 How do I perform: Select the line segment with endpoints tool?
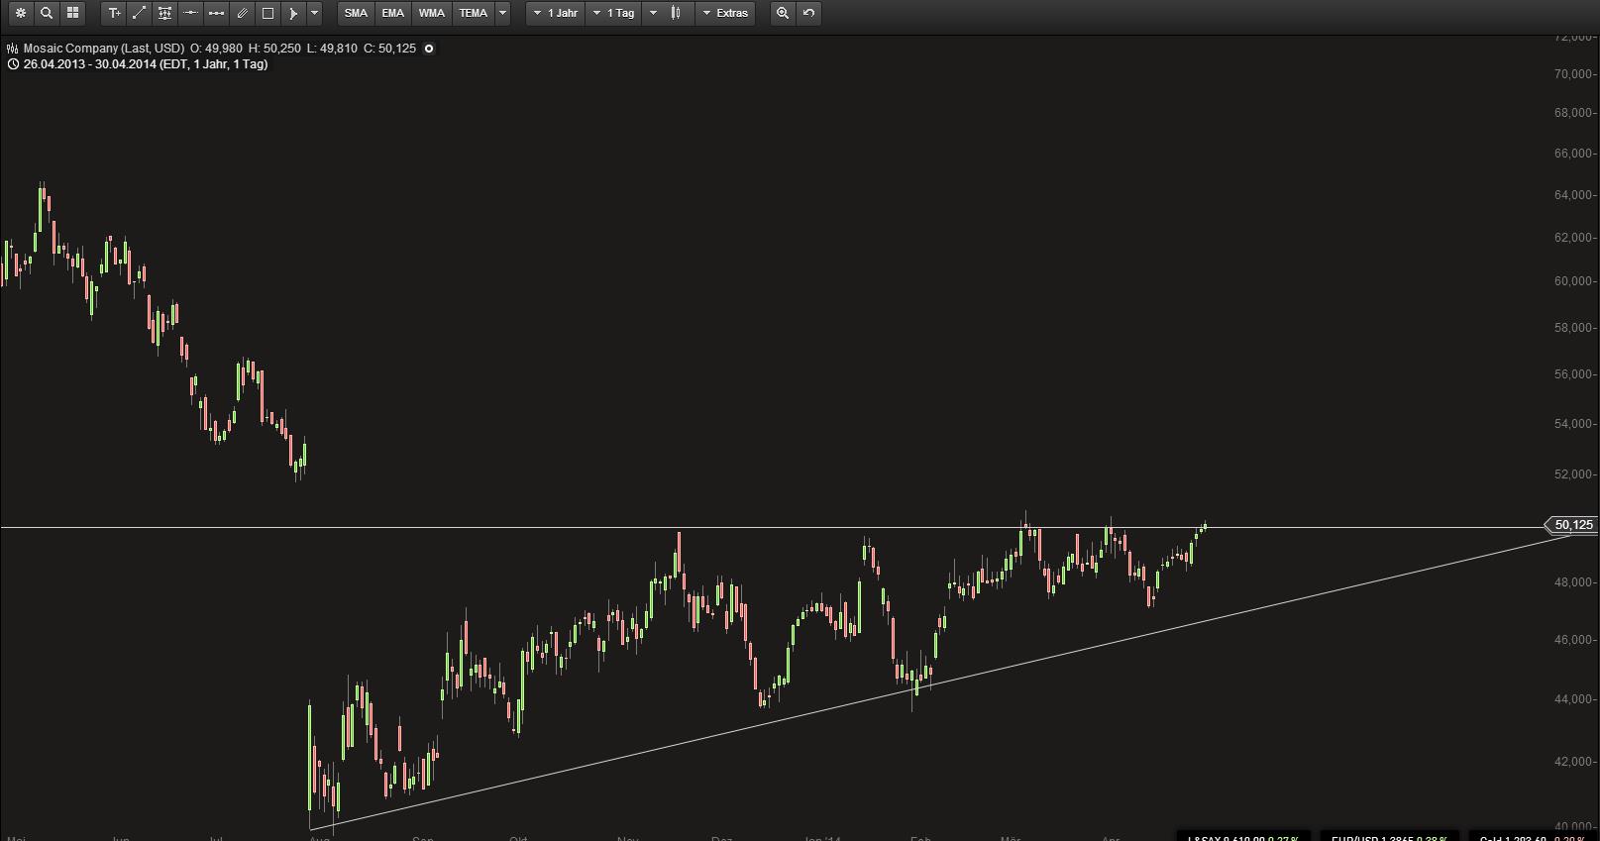tap(217, 13)
